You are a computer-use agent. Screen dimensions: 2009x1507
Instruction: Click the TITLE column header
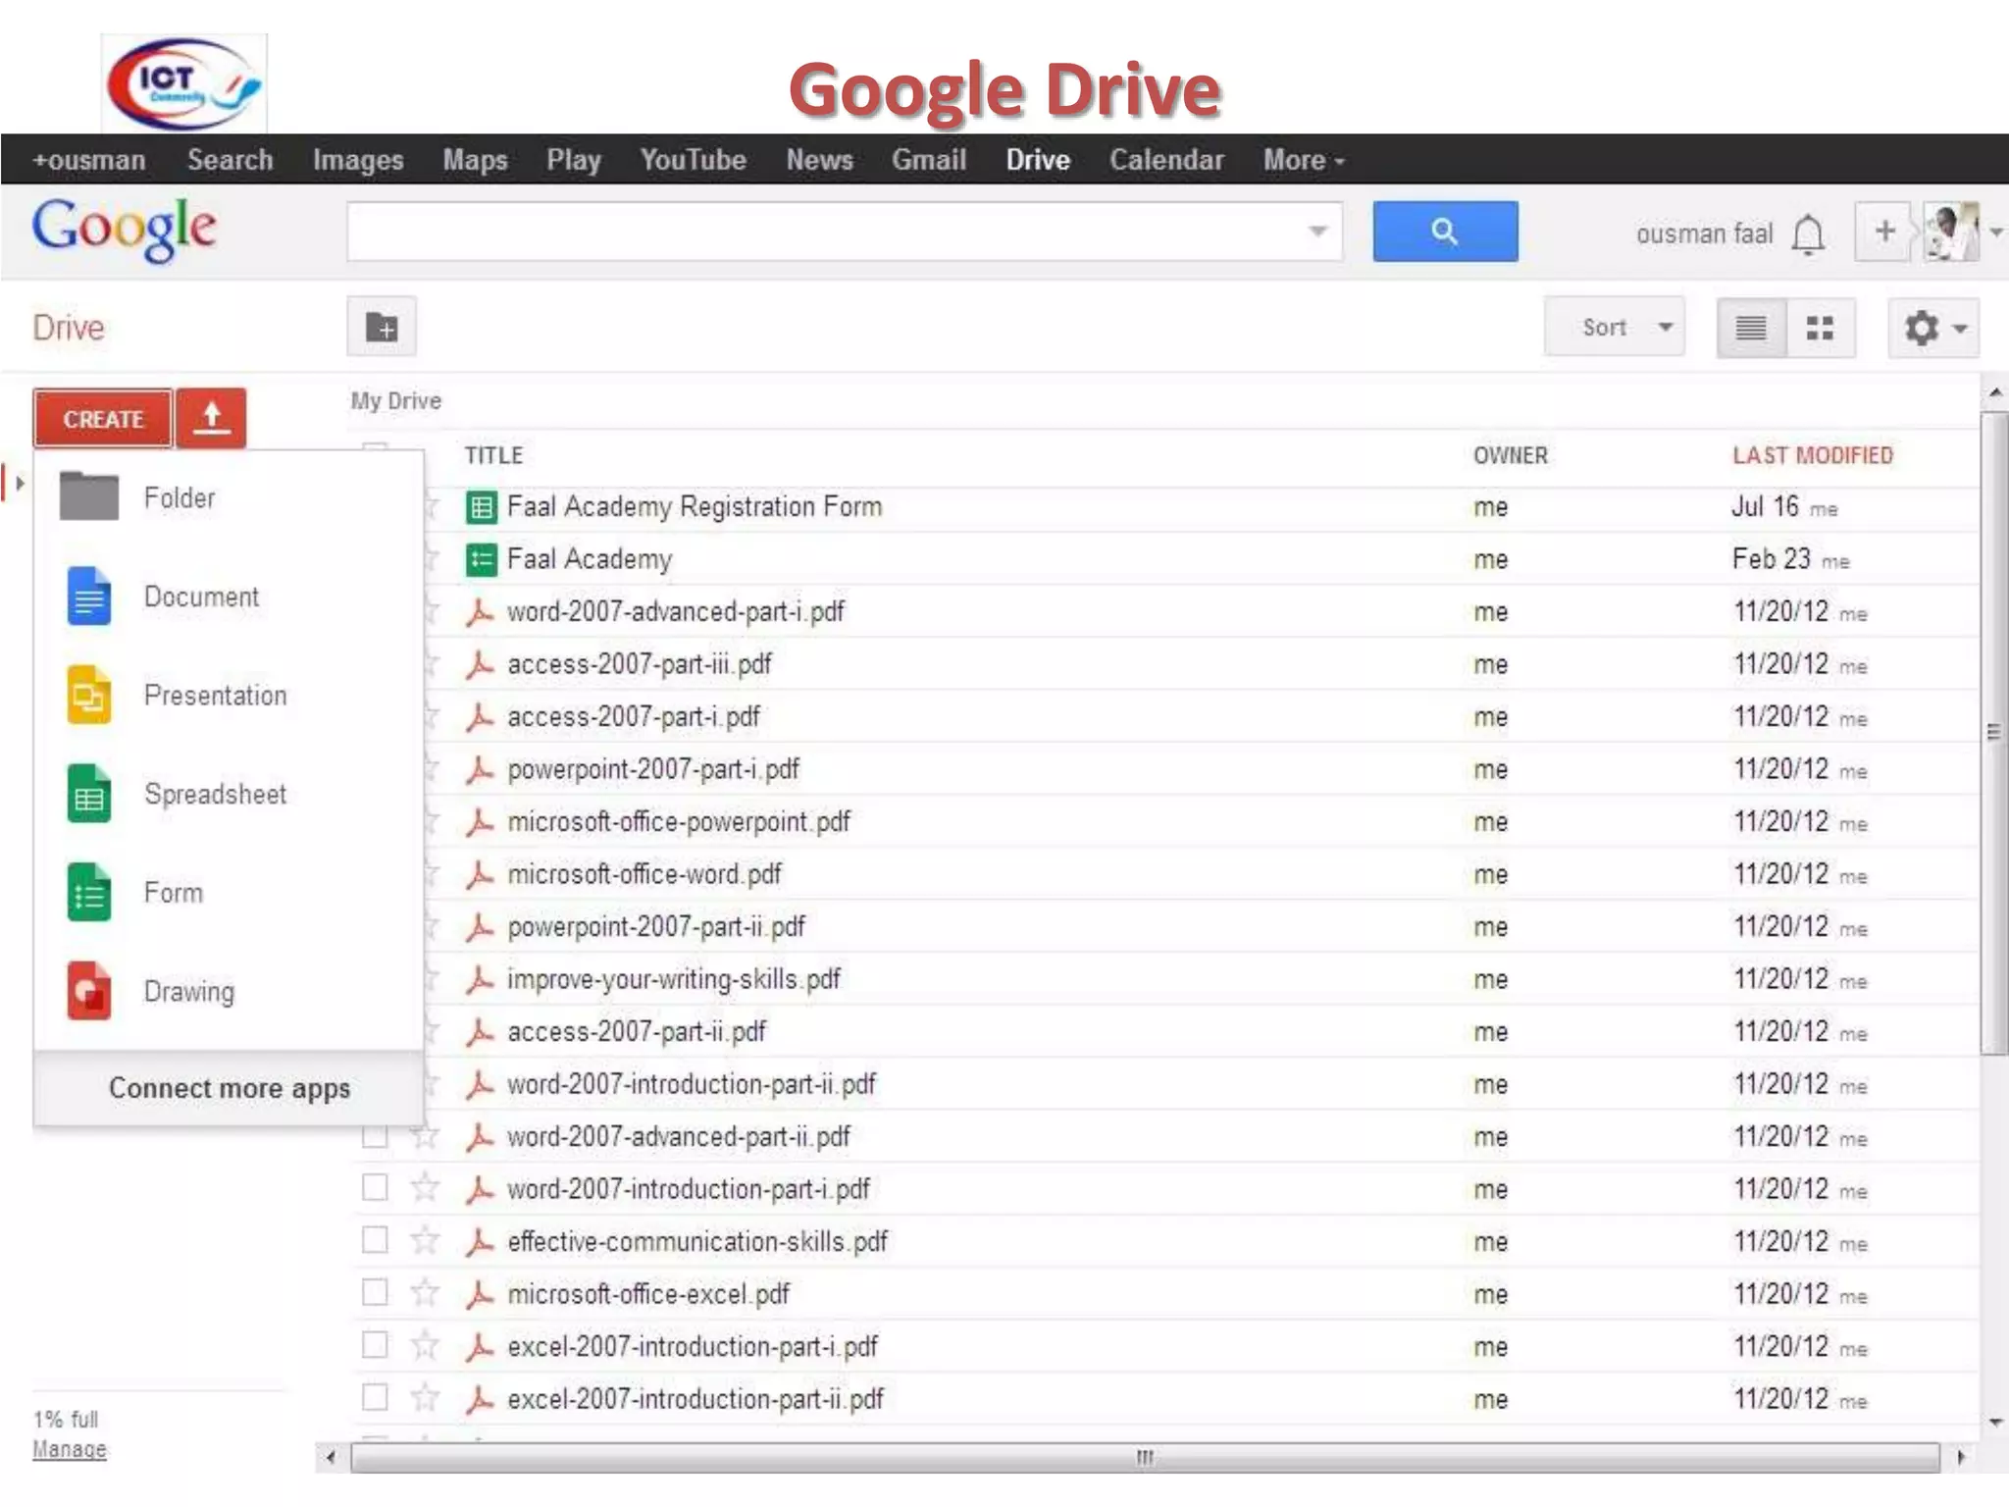tap(493, 455)
